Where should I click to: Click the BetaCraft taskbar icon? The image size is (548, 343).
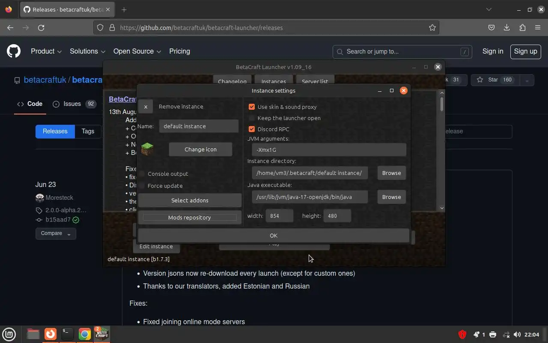click(101, 334)
